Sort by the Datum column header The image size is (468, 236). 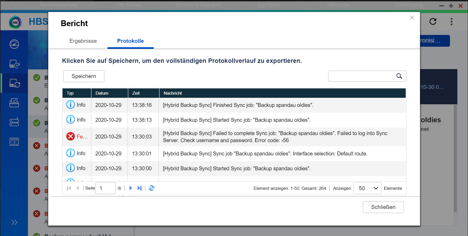[110, 93]
